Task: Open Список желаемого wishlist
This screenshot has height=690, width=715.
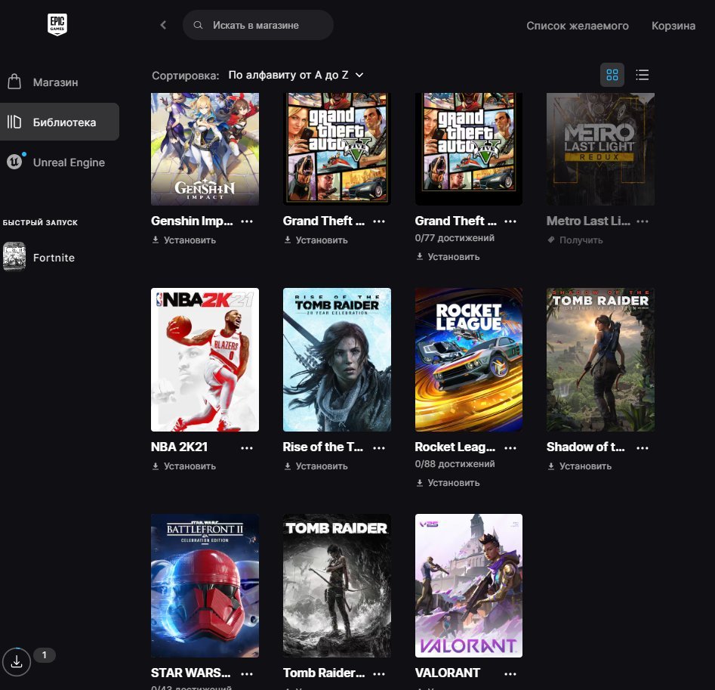Action: tap(578, 26)
